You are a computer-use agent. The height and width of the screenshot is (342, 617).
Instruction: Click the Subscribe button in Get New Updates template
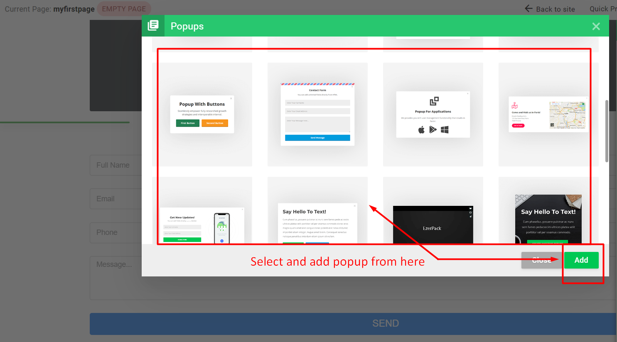[x=182, y=239]
